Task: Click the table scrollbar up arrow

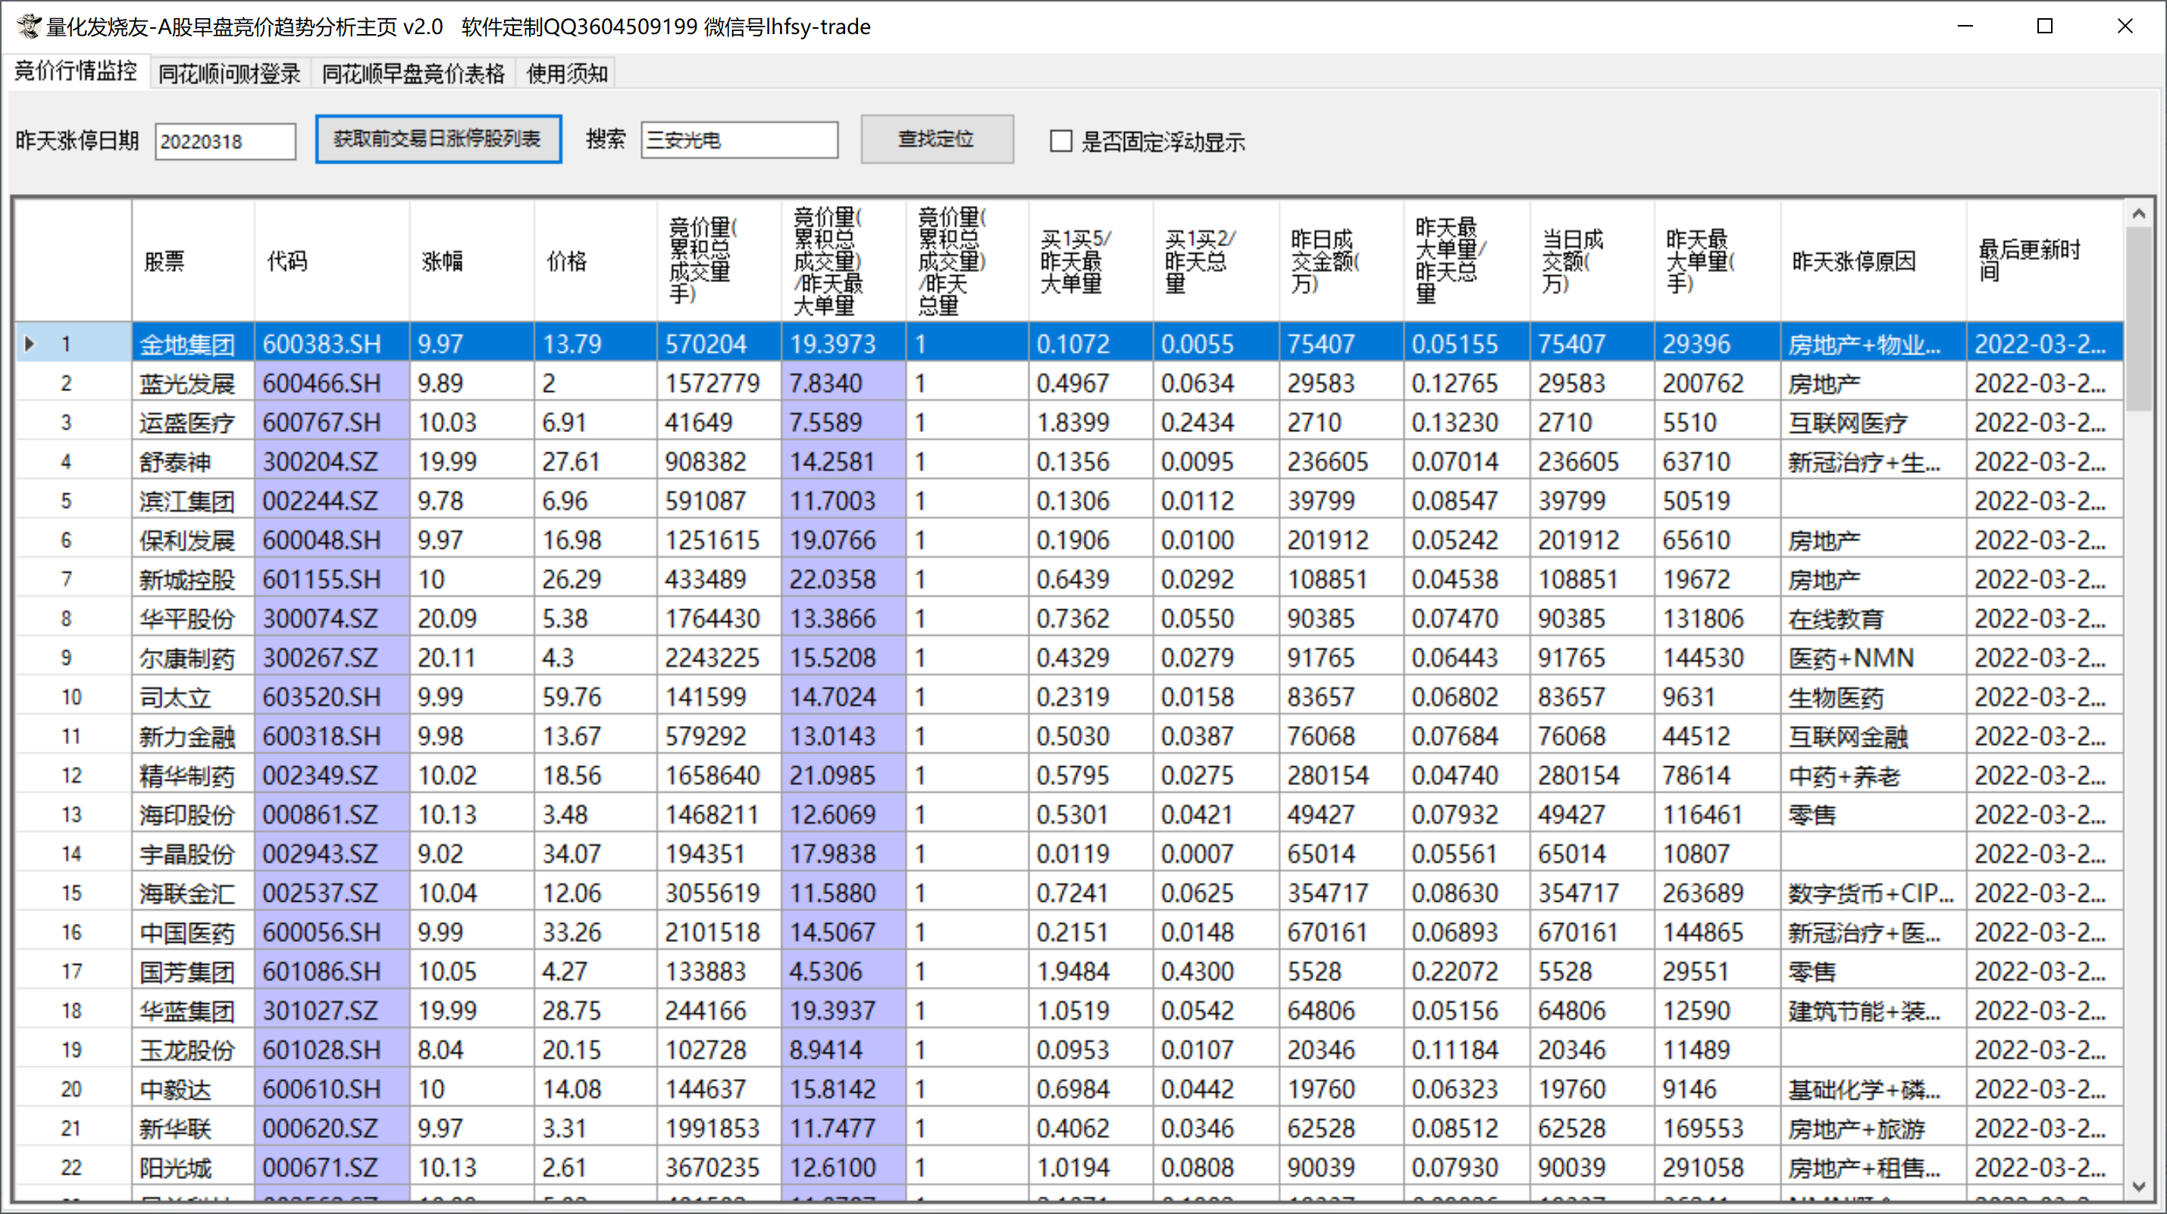Action: [x=2138, y=214]
